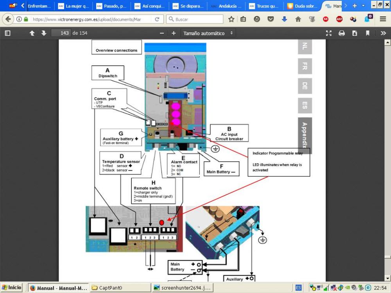391x293 pixels.
Task: Click the taskbar clock showing 22:54
Action: (380, 288)
